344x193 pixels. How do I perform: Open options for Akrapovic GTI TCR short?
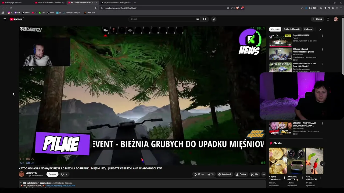coord(303,177)
